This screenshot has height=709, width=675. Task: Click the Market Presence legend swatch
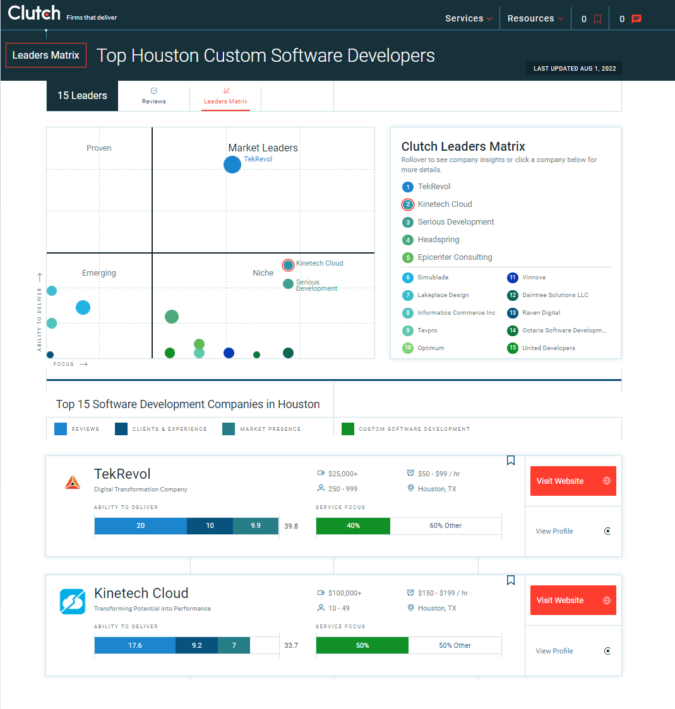tap(229, 429)
